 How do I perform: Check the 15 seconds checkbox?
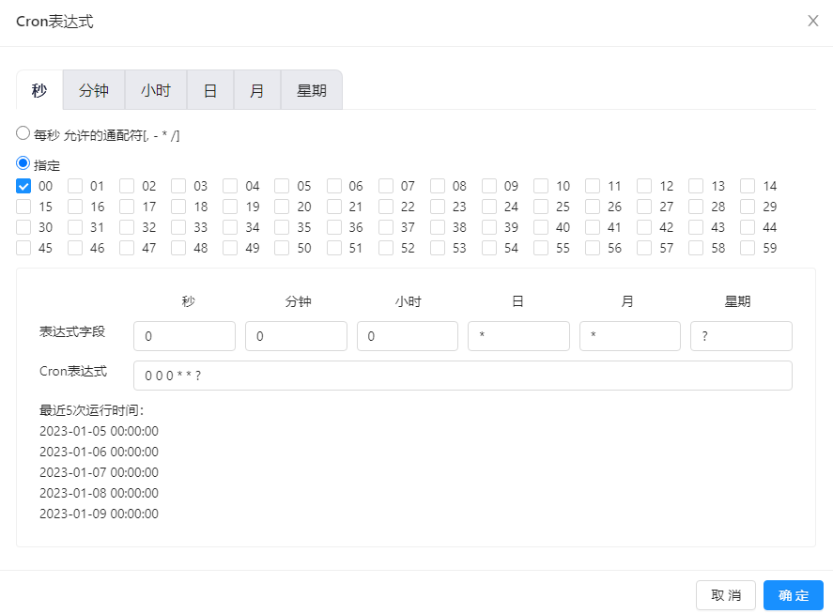click(23, 207)
